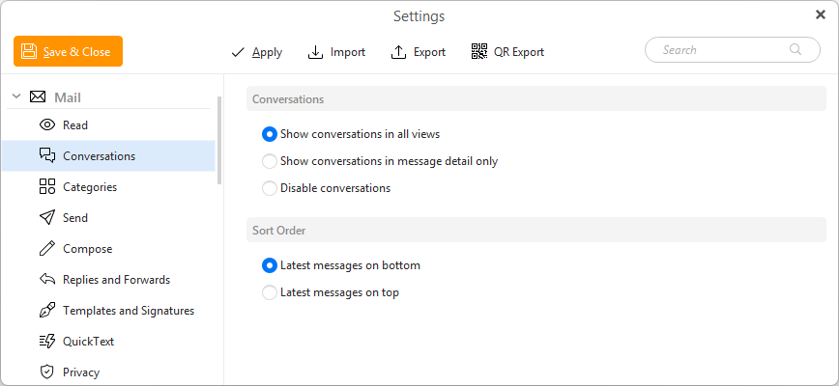The height and width of the screenshot is (386, 839).
Task: Import settings from file
Action: pyautogui.click(x=336, y=52)
